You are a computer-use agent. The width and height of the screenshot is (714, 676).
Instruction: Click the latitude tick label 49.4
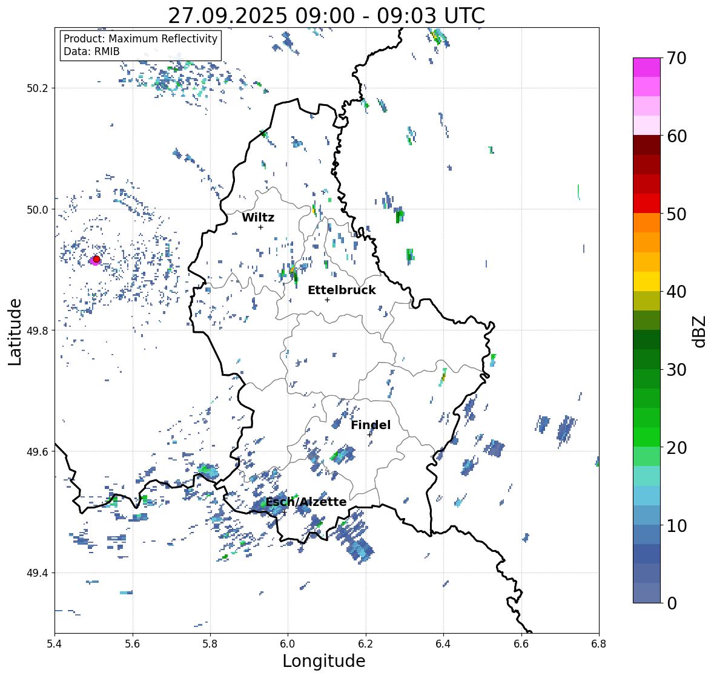(38, 573)
